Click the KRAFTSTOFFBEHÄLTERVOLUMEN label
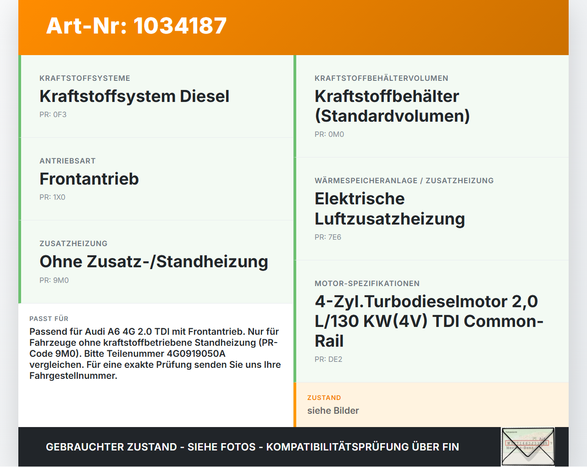Screen dimensions: 587x467 click(382, 78)
